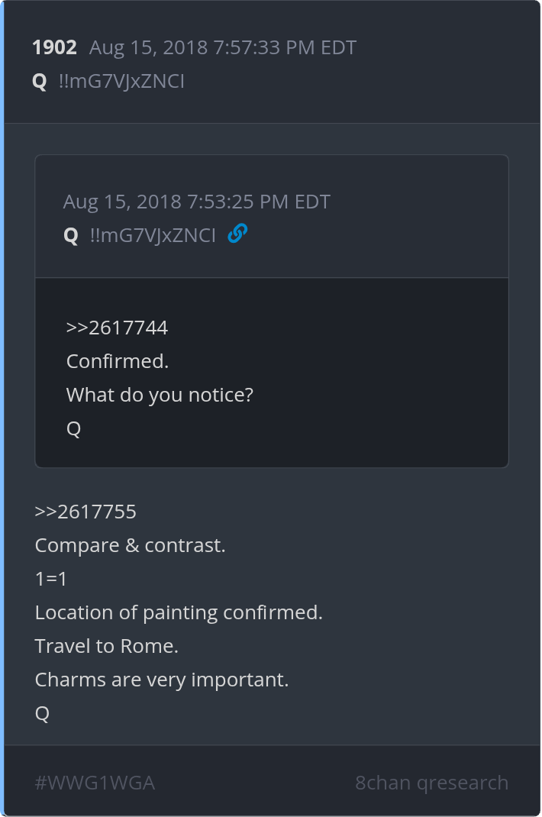
Task: Click the quoted post timestamp 7:53:25 PM EDT
Action: 196,202
